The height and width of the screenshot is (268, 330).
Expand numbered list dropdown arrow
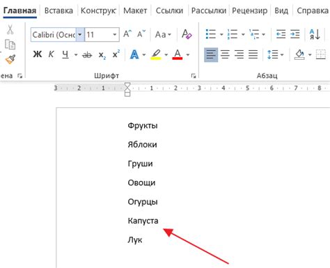243,35
